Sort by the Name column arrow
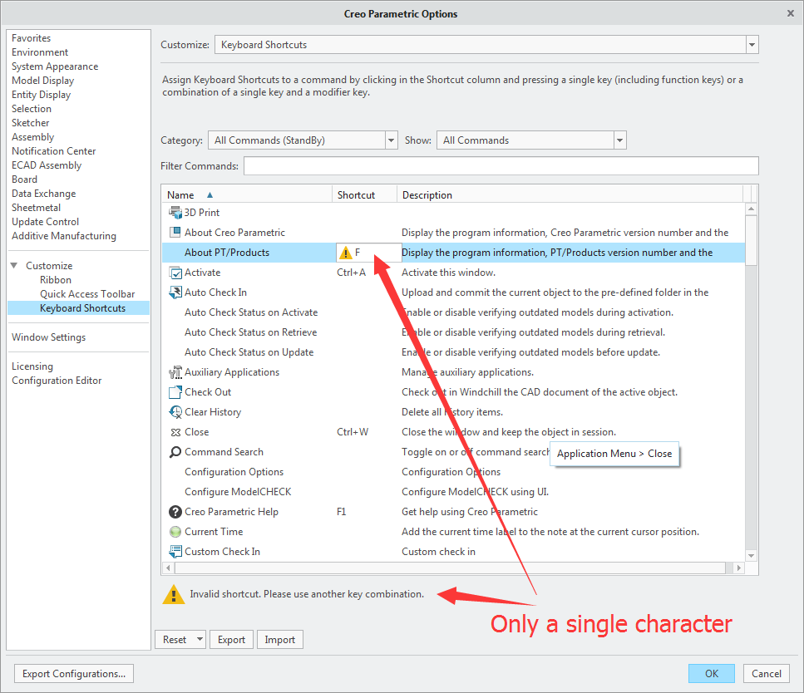 pyautogui.click(x=210, y=195)
